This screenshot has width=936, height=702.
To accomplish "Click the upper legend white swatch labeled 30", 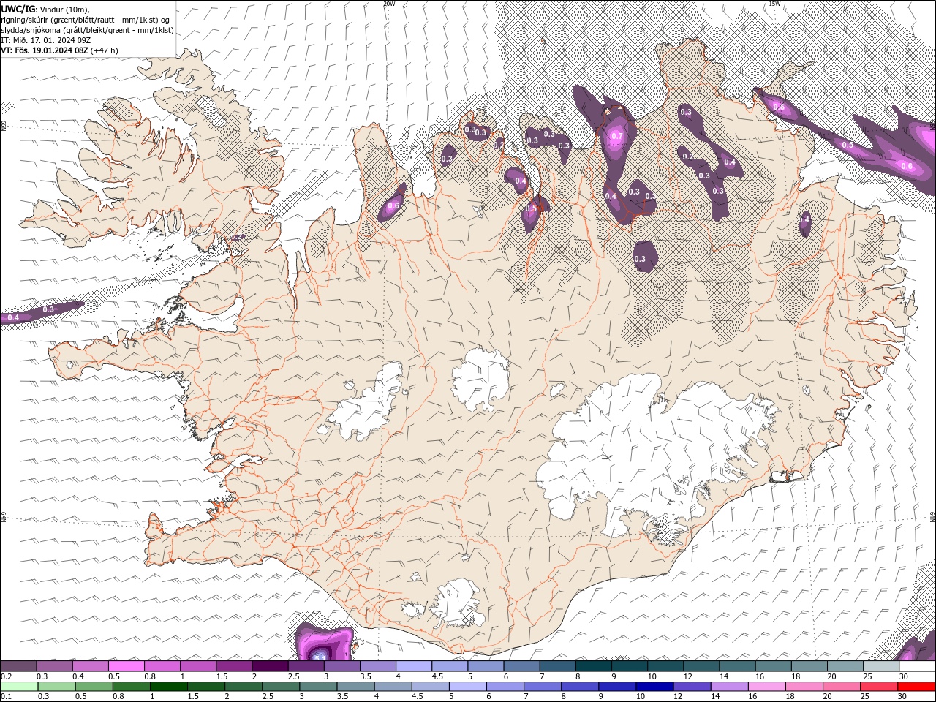I will pyautogui.click(x=918, y=666).
